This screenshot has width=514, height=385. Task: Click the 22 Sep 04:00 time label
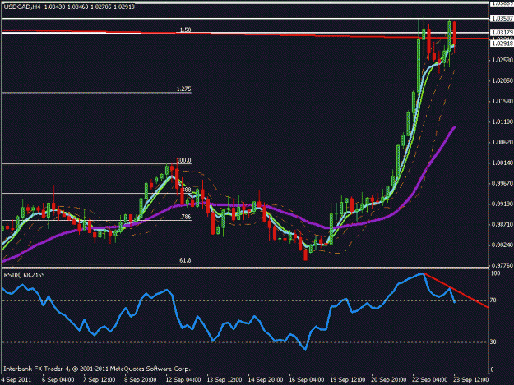pos(430,379)
